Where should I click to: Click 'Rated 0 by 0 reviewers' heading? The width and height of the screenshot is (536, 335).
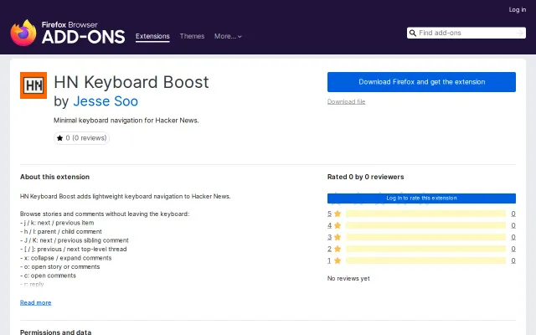(365, 177)
